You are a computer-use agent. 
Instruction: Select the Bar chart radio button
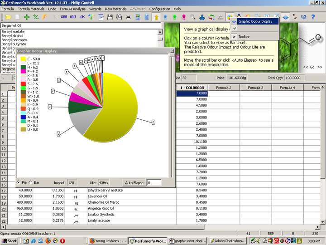click(31, 182)
